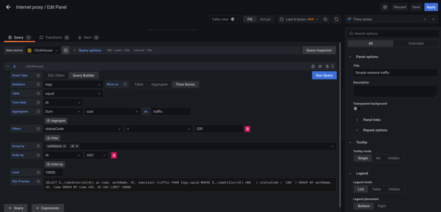
Task: Info icon next to Table label
Action: (38, 93)
